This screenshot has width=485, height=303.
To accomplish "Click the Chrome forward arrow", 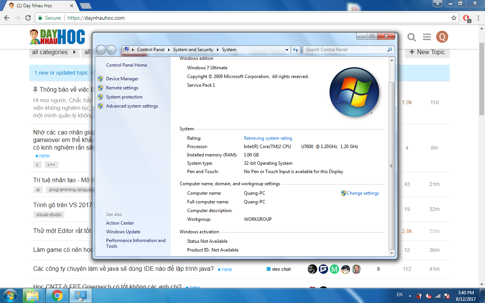I will [17, 18].
